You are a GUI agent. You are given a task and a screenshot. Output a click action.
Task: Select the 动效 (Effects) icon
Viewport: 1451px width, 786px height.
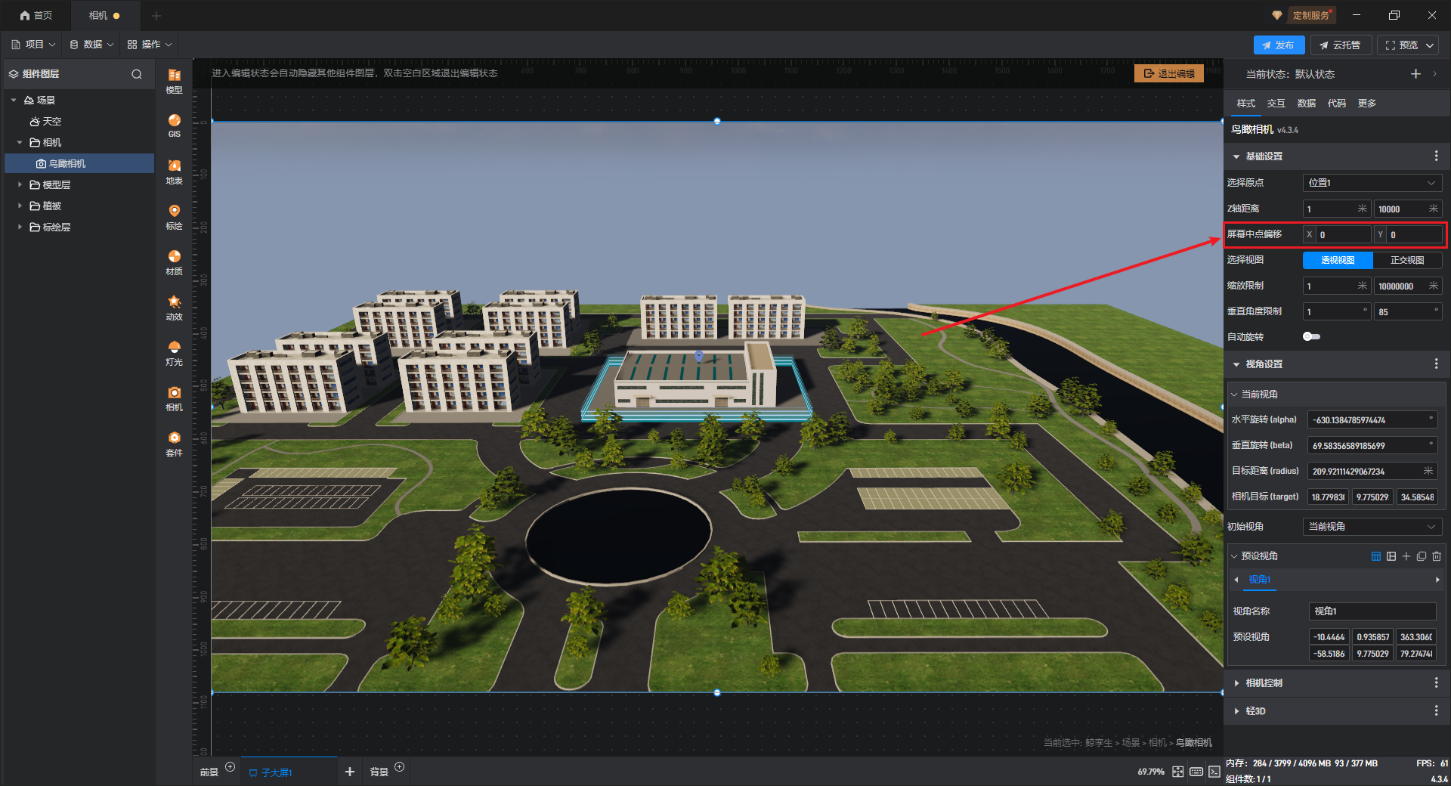click(x=174, y=307)
